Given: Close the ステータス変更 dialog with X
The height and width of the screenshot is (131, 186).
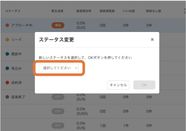Looking at the screenshot, I should pos(152,39).
